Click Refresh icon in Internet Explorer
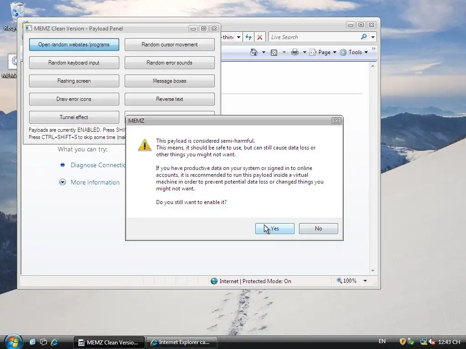466x349 pixels. [x=248, y=37]
